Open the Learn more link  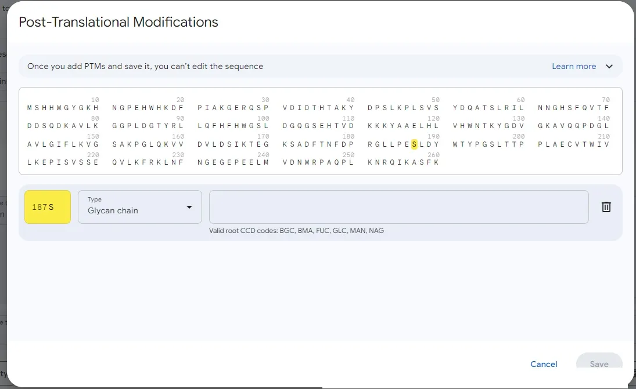(x=573, y=66)
